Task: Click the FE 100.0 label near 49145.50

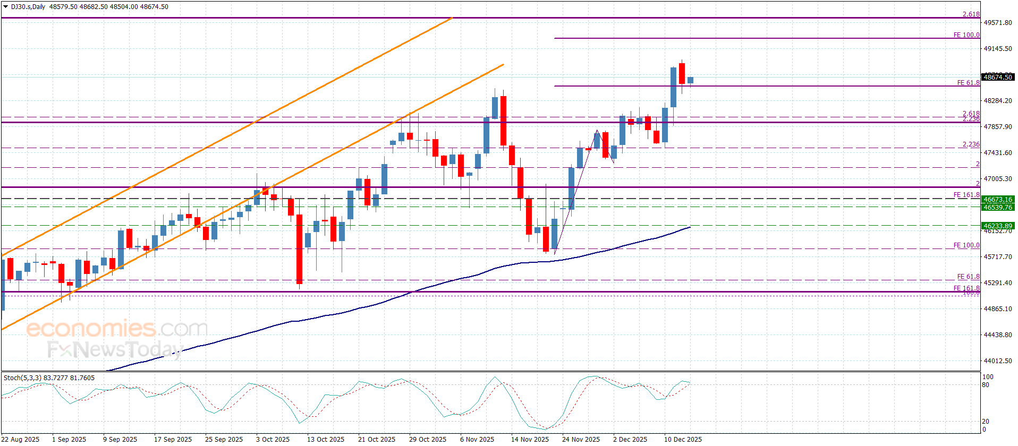Action: 967,35
